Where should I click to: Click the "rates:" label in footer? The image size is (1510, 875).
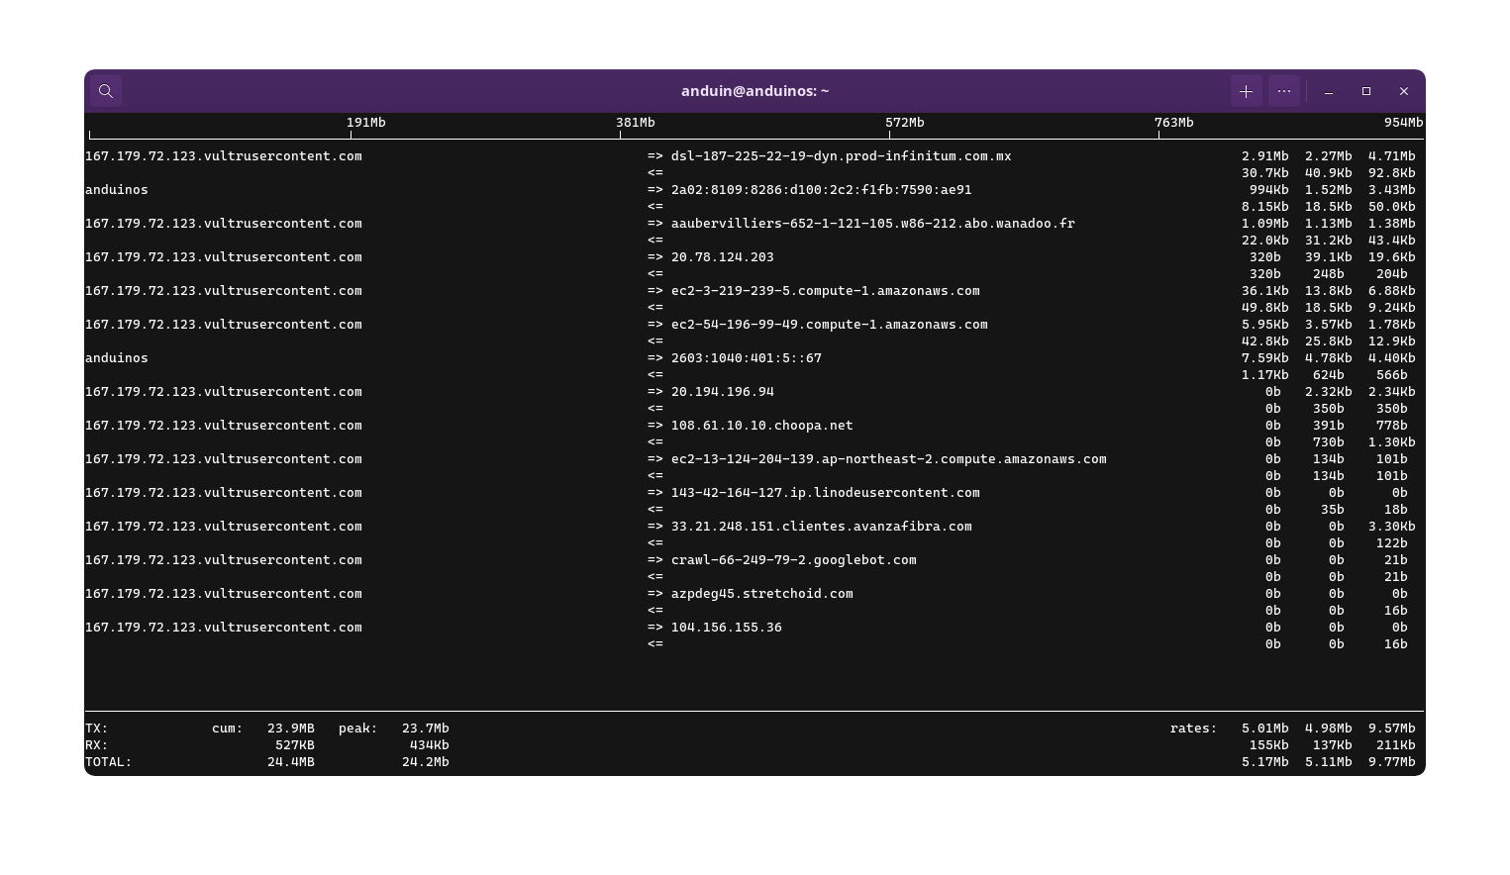[1193, 729]
